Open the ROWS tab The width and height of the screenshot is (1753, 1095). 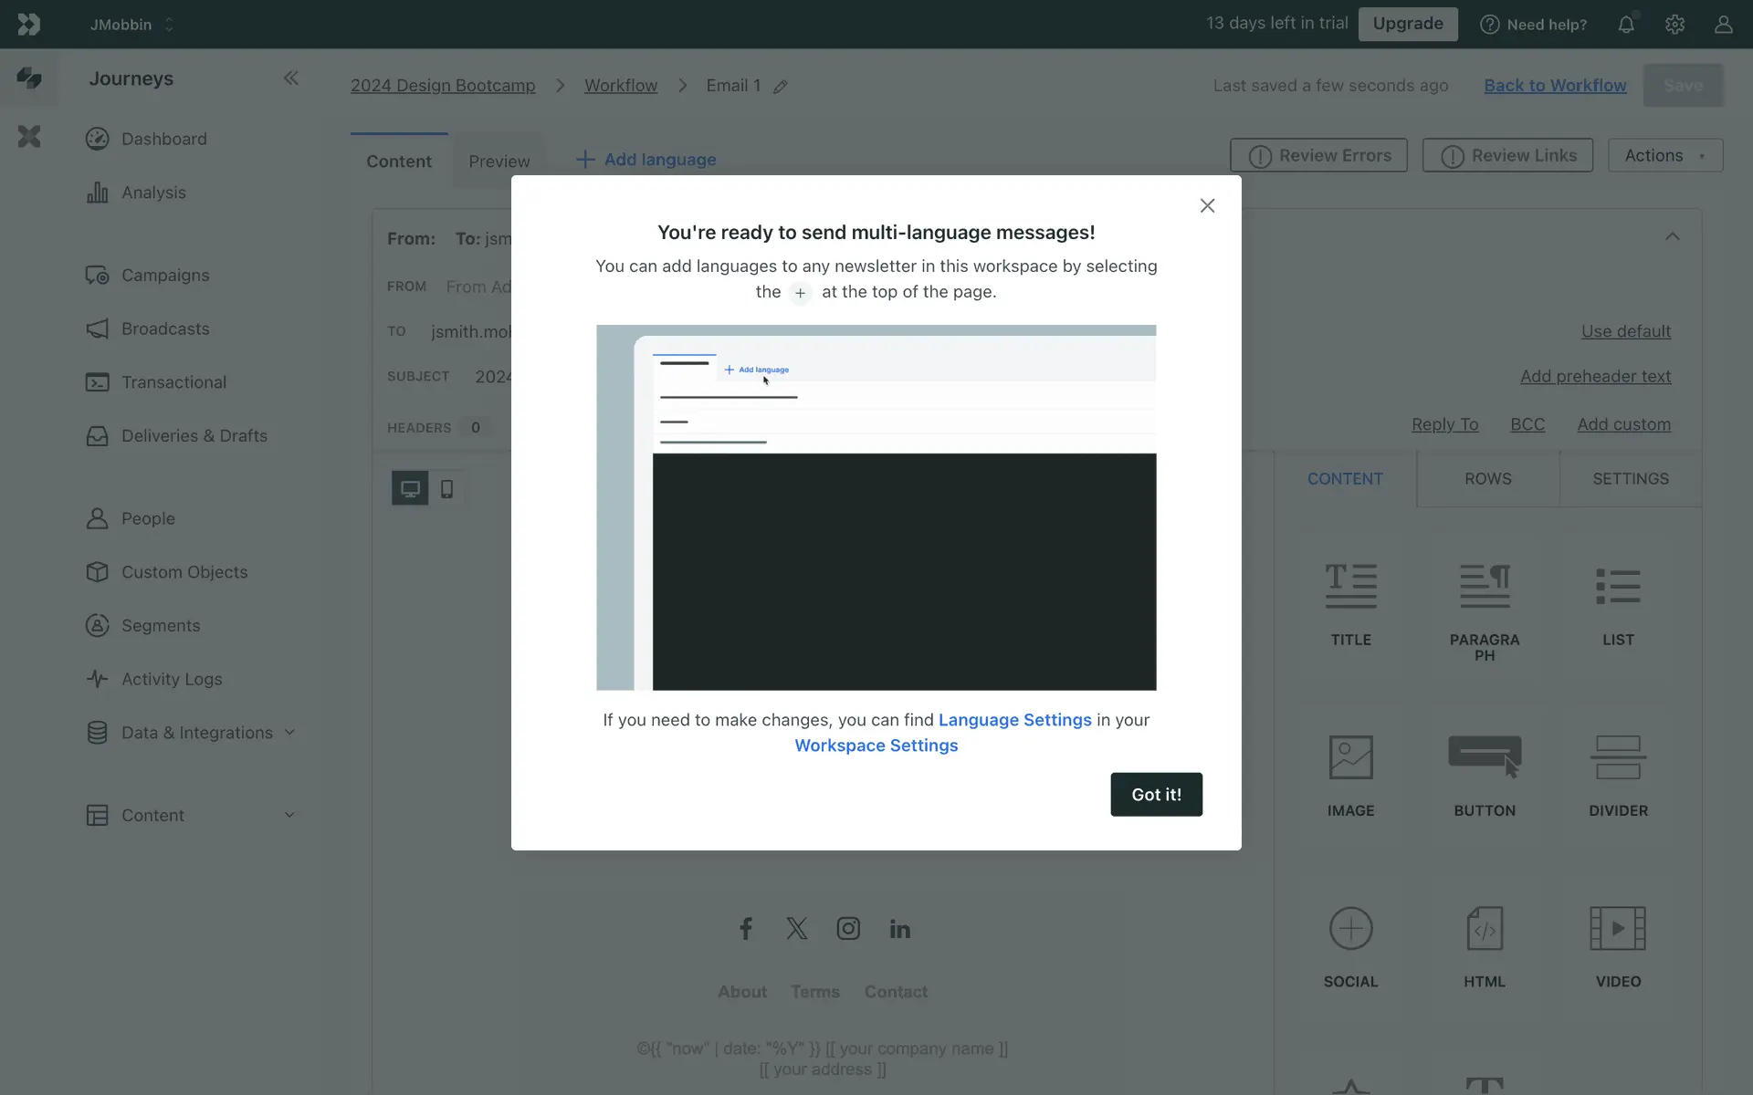pyautogui.click(x=1487, y=479)
